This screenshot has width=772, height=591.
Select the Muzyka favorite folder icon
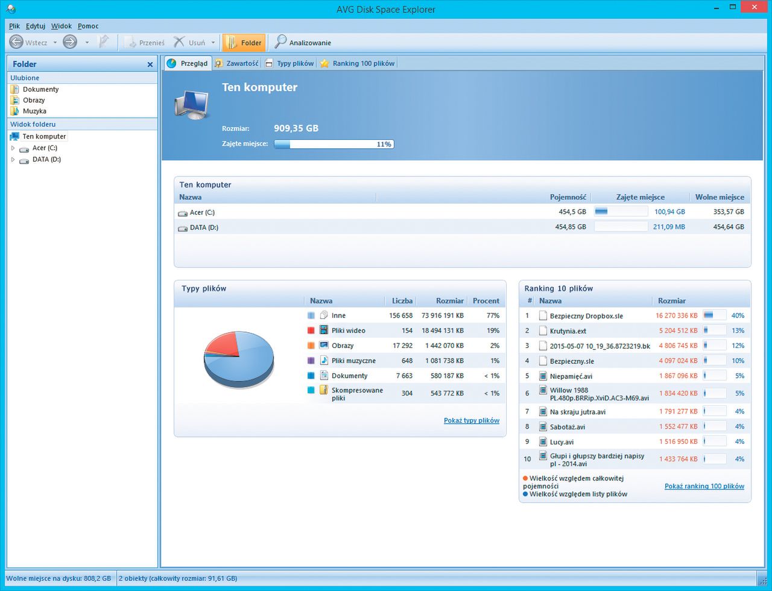coord(15,111)
